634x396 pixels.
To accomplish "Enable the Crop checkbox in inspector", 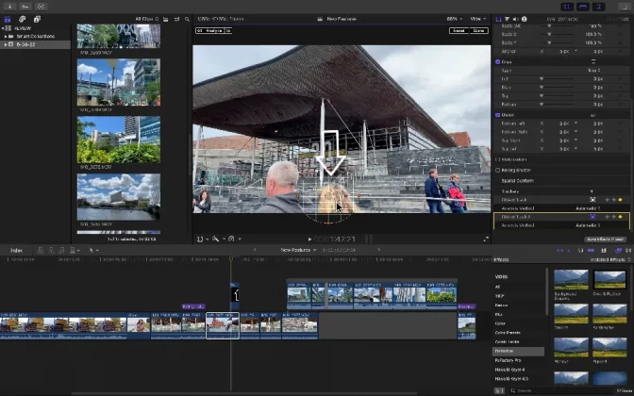I will pyautogui.click(x=498, y=61).
